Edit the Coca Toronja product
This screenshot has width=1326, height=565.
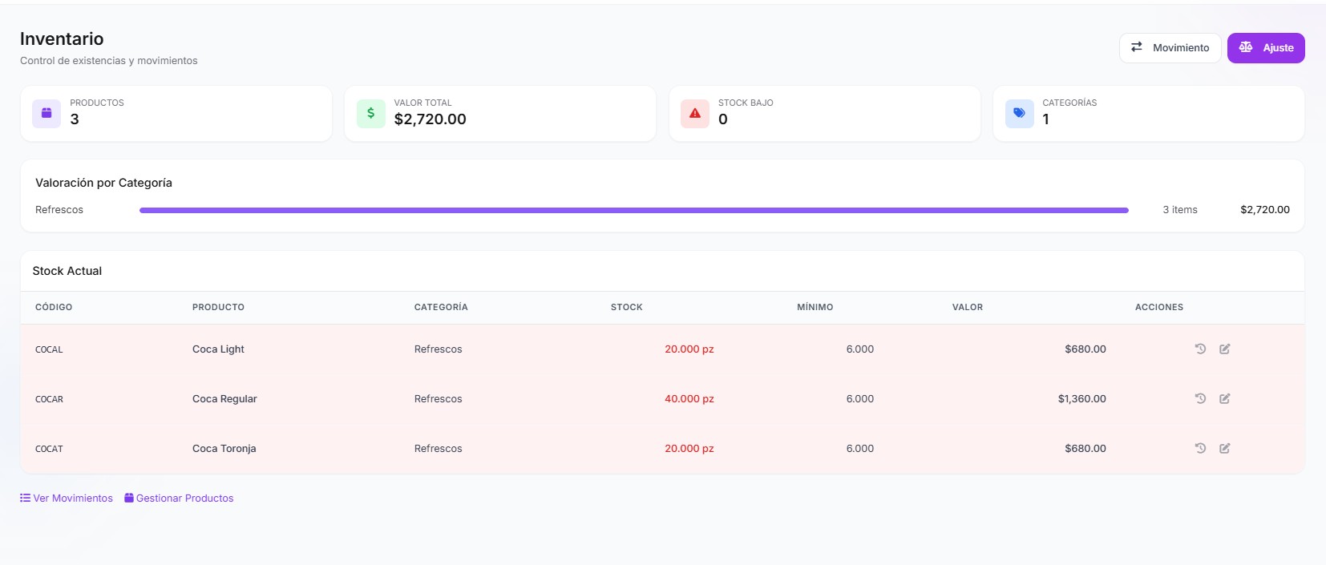(1225, 448)
